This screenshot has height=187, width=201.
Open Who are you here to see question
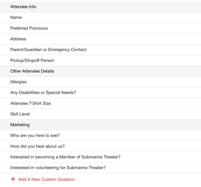100,135
